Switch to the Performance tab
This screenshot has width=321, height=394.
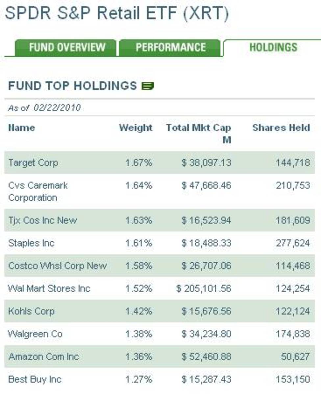click(170, 47)
